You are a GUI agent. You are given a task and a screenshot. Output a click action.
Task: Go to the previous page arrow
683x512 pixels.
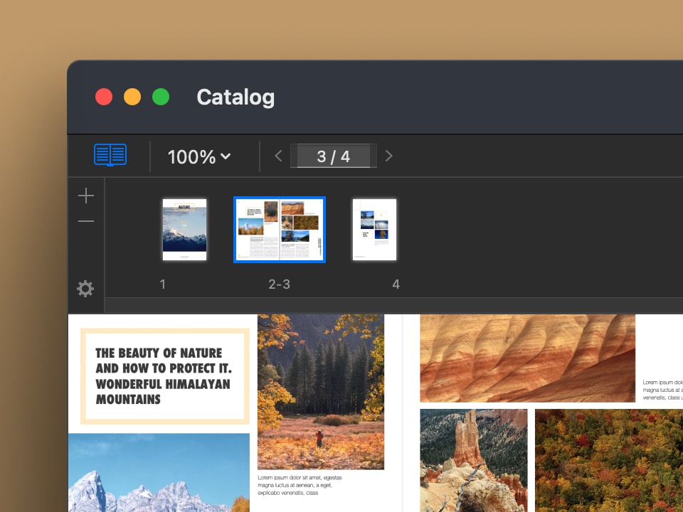[279, 156]
